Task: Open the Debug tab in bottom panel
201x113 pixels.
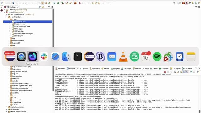Action: [x=154, y=69]
